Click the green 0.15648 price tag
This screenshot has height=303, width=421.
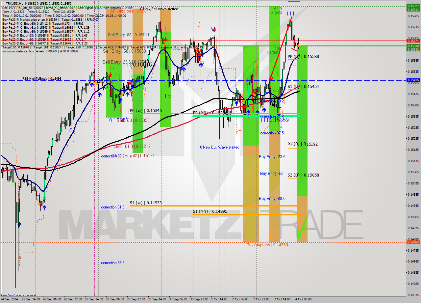(x=413, y=46)
